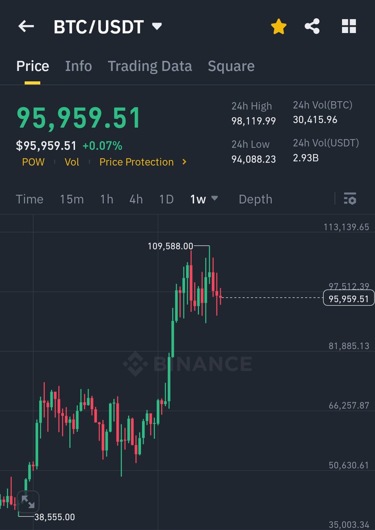Tap the 24h Vol(BTC) value 30,415.96
The width and height of the screenshot is (375, 530).
tap(315, 120)
